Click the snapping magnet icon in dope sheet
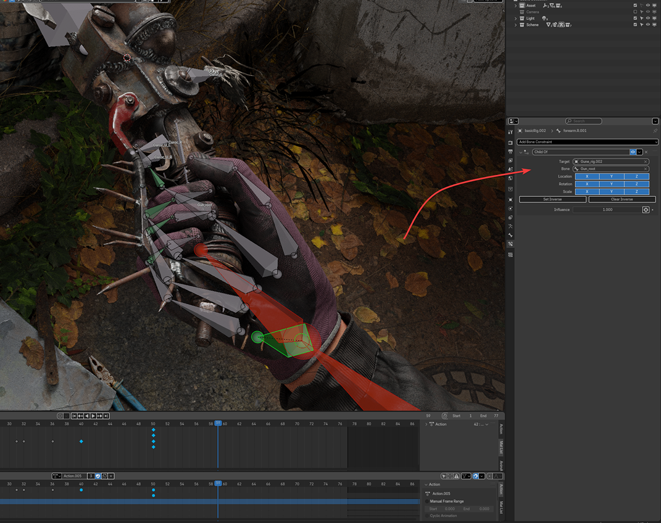This screenshot has width=661, height=523. click(475, 476)
